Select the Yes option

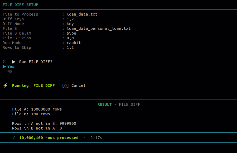pos(11,66)
